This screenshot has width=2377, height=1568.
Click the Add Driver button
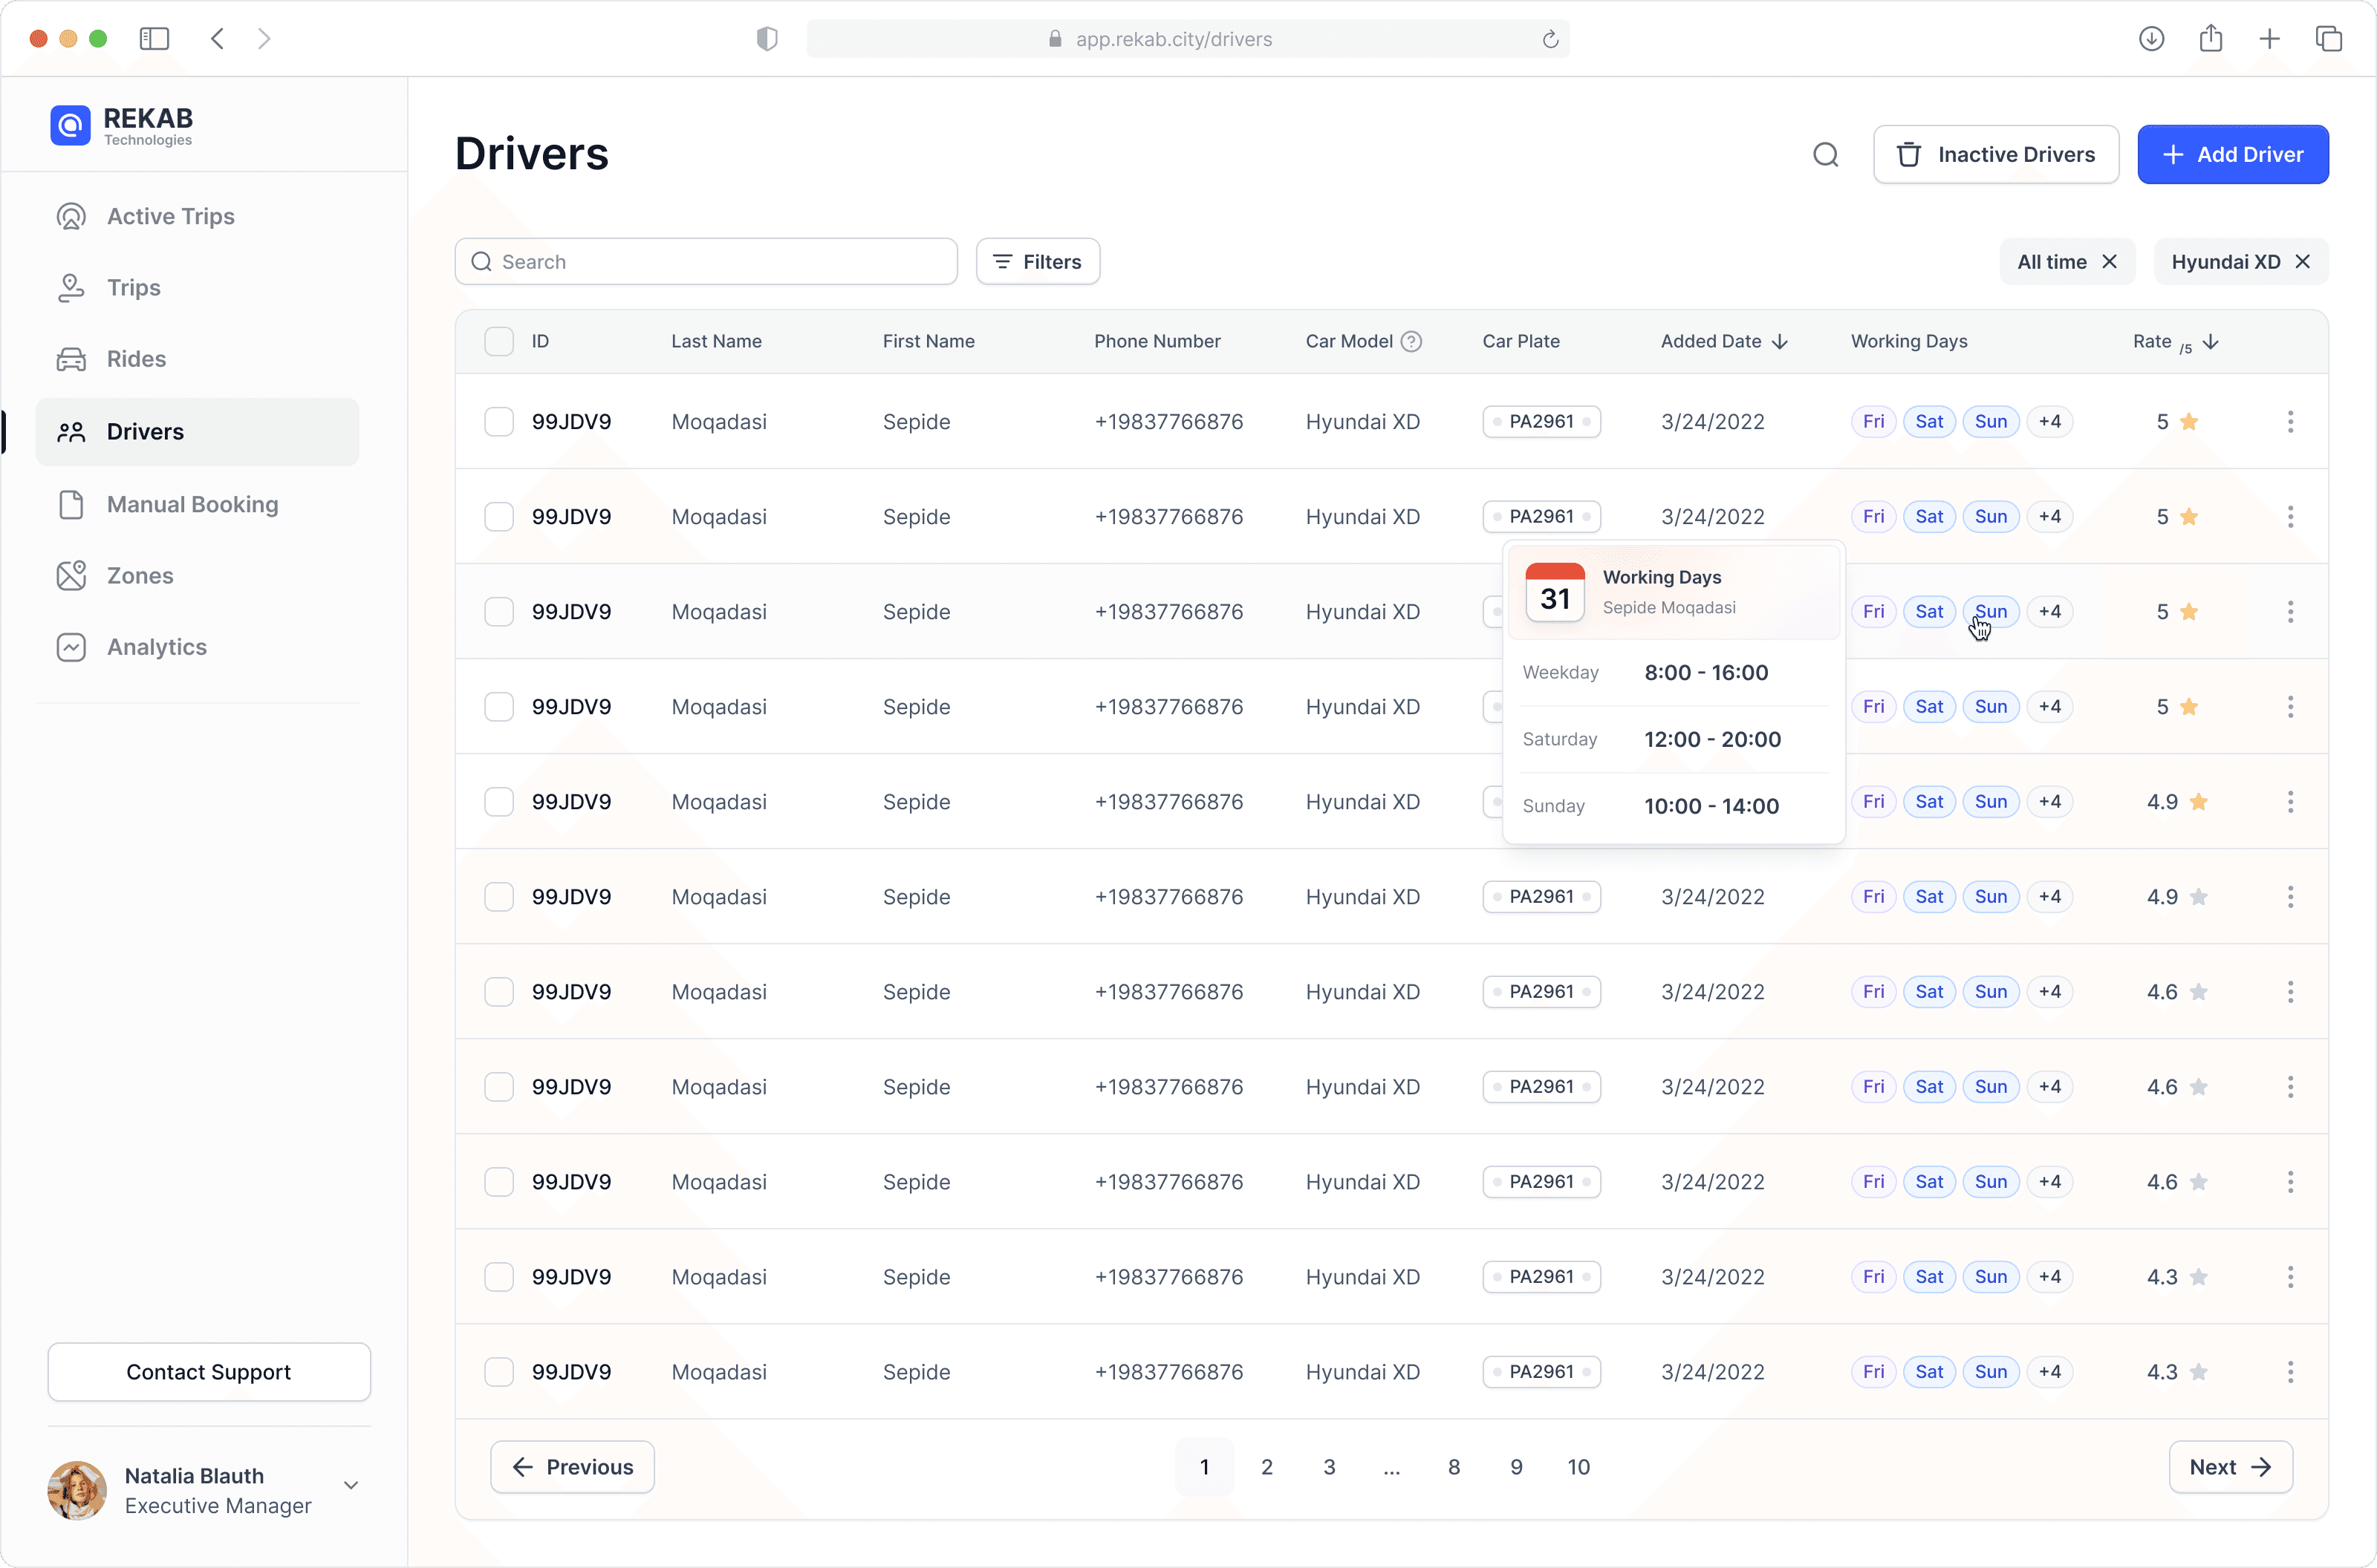pos(2232,154)
